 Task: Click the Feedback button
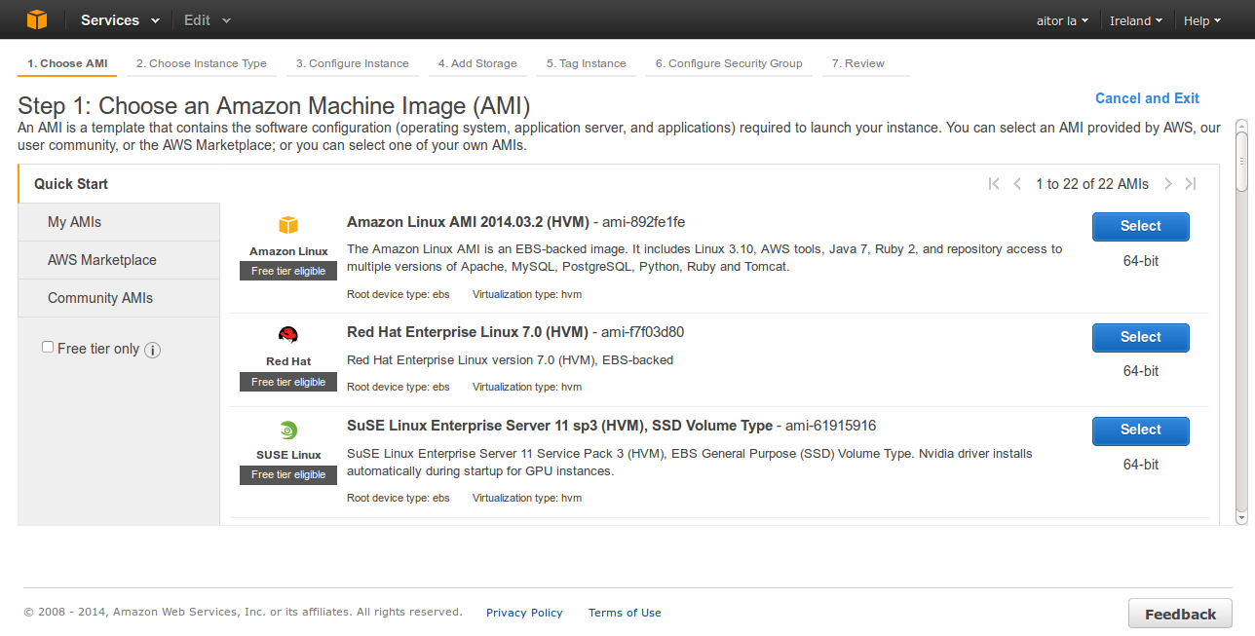pyautogui.click(x=1180, y=614)
